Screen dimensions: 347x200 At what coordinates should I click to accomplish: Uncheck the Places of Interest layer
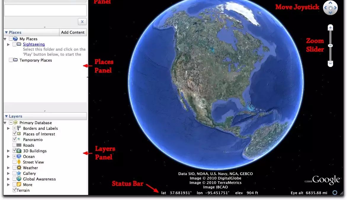coord(15,134)
